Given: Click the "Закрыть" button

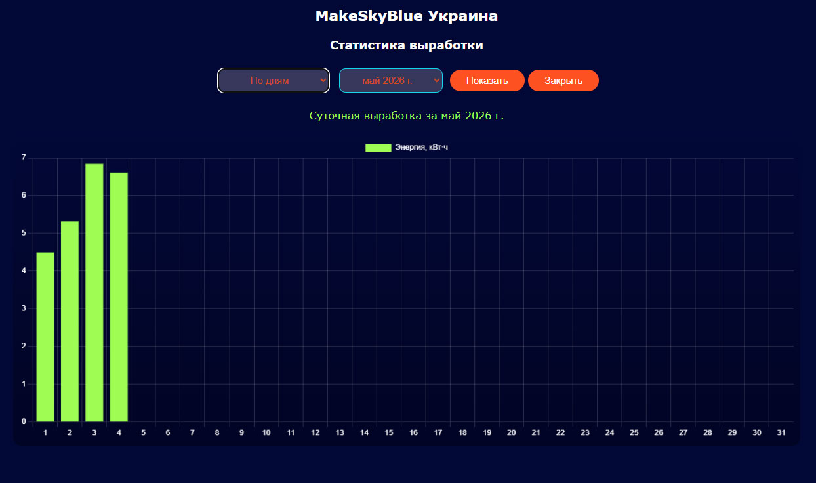Looking at the screenshot, I should click(563, 81).
